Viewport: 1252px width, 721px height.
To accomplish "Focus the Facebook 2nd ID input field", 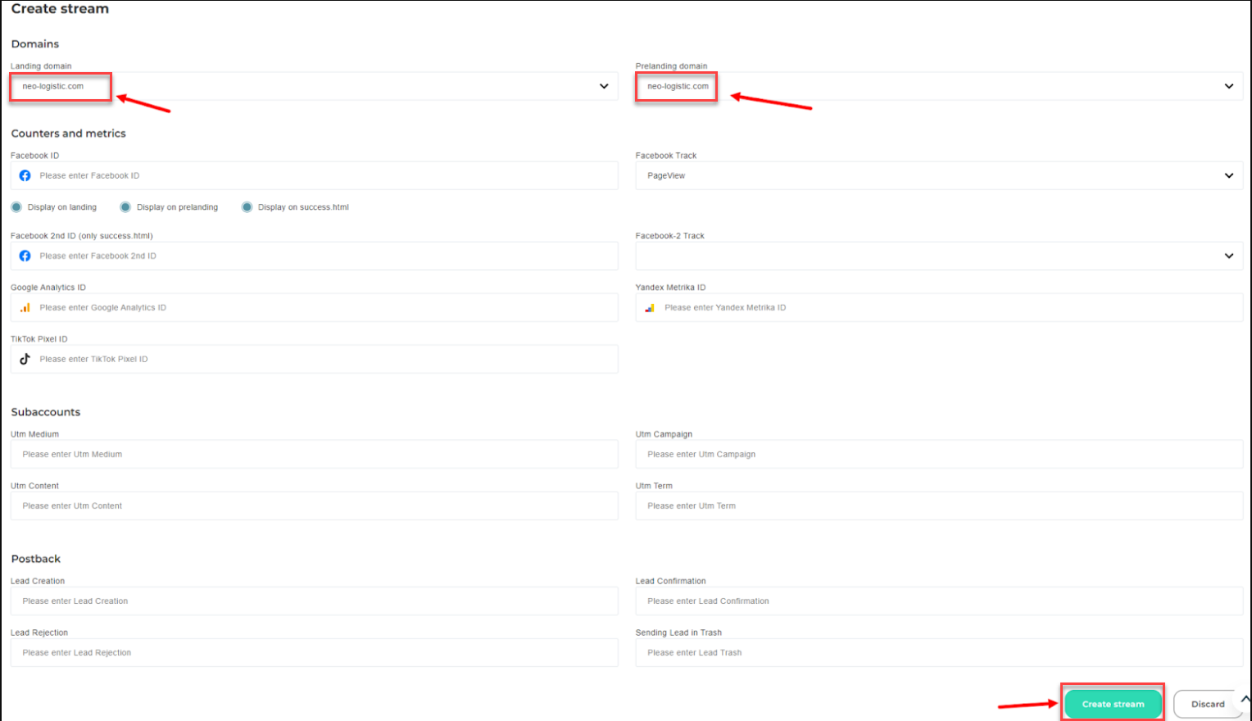I will [315, 256].
